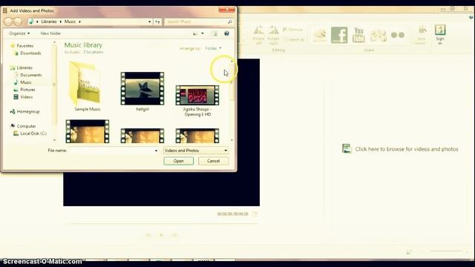Click the New folder button
This screenshot has width=475, height=267.
point(50,33)
